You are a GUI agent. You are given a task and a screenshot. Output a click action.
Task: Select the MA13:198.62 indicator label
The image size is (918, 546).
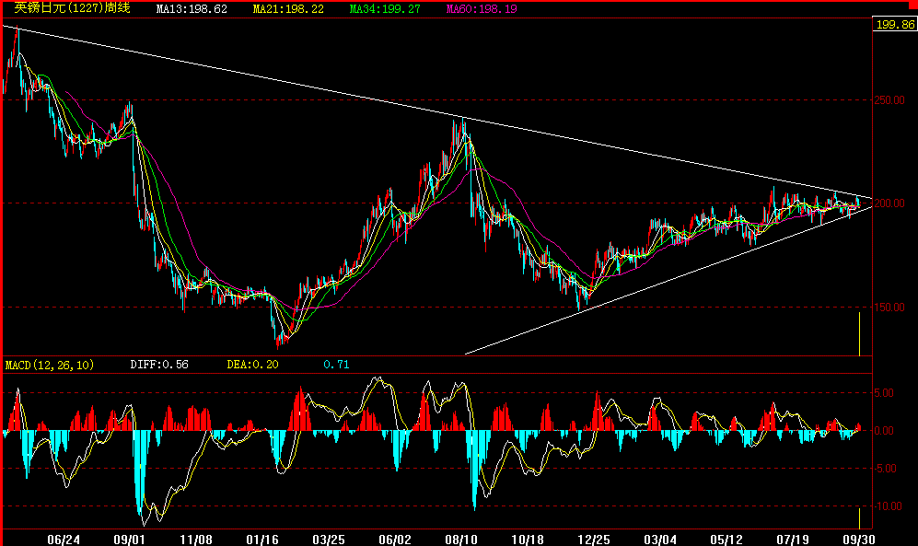pyautogui.click(x=192, y=9)
